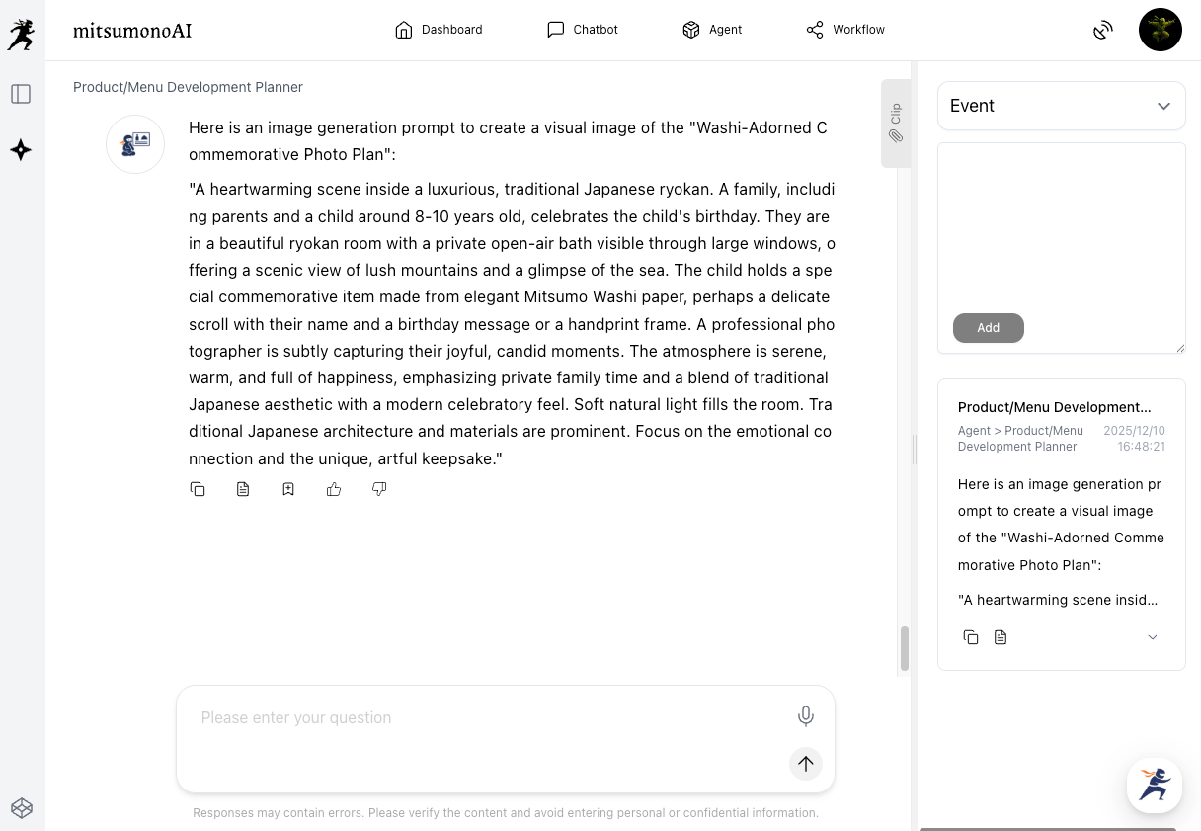Click the agent avatar beside the response
Image resolution: width=1201 pixels, height=831 pixels.
point(135,144)
